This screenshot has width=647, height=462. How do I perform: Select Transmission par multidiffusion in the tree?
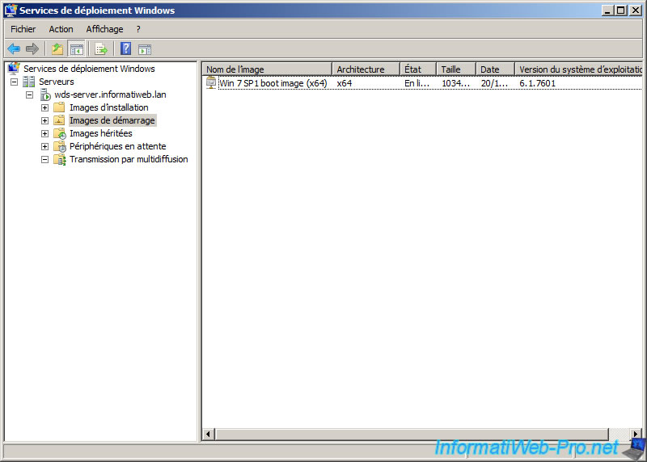129,159
